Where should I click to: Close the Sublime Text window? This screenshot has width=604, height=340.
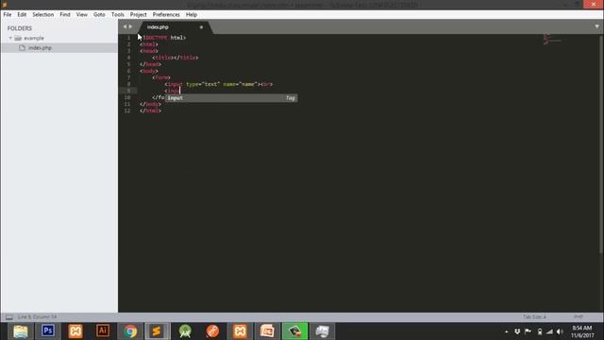tap(594, 4)
